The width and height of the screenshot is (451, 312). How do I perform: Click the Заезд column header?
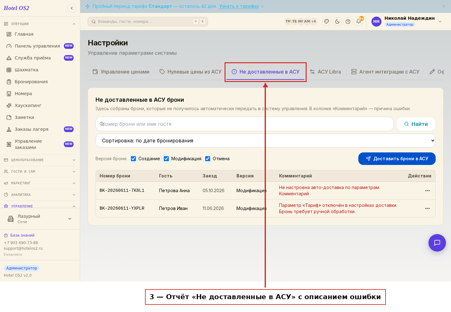(210, 176)
